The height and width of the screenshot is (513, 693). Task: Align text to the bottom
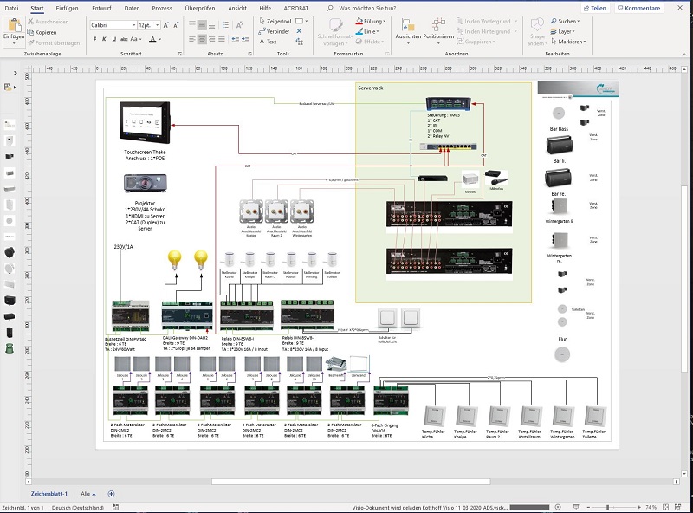coord(211,25)
